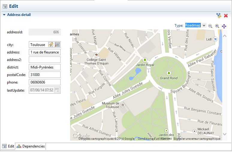Screen dimensions: 232x152
Task: Select the Roadmap type combo text
Action: [x=193, y=25]
